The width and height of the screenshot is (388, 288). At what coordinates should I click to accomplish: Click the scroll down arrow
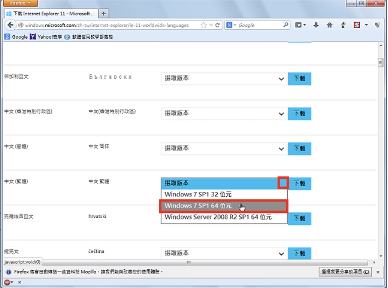point(380,256)
